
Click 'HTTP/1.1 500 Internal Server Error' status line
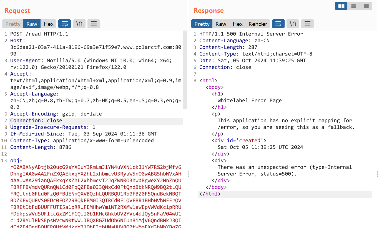tap(251, 34)
